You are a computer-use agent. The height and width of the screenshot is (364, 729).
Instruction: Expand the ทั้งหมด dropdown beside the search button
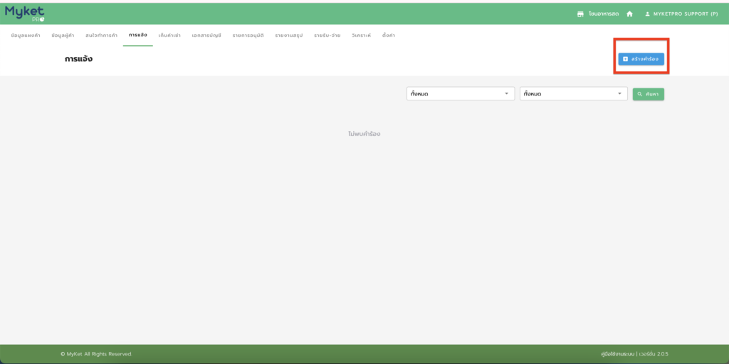click(574, 94)
